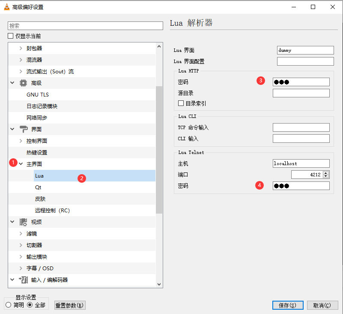This screenshot has height=314, width=343.
Task: Expand the 控制界面 tree node
Action: (21, 141)
